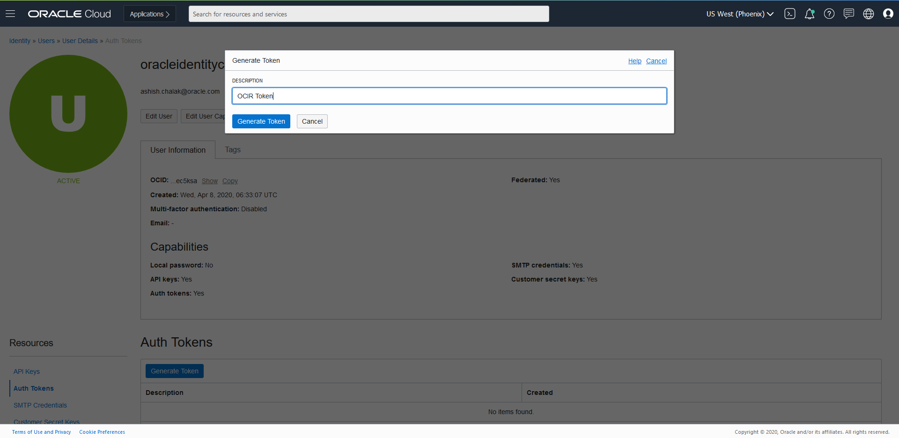Switch to the Tags tab

[233, 150]
